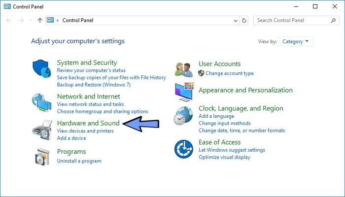The image size is (345, 197).
Task: Select Change account type link
Action: coord(229,73)
